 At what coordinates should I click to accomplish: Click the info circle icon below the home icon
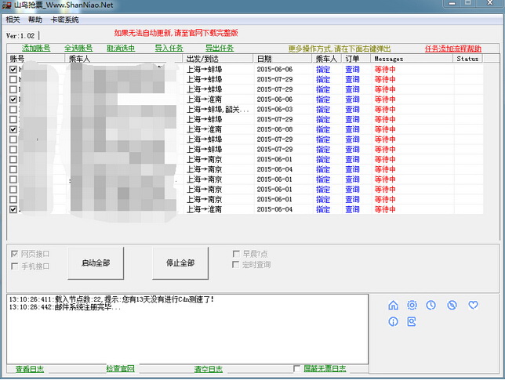[393, 321]
